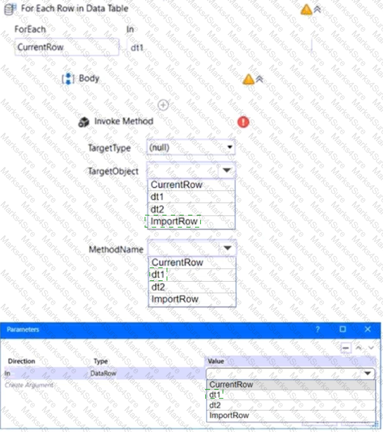Open the MethodName dropdown arrow
The height and width of the screenshot is (432, 383).
[227, 248]
